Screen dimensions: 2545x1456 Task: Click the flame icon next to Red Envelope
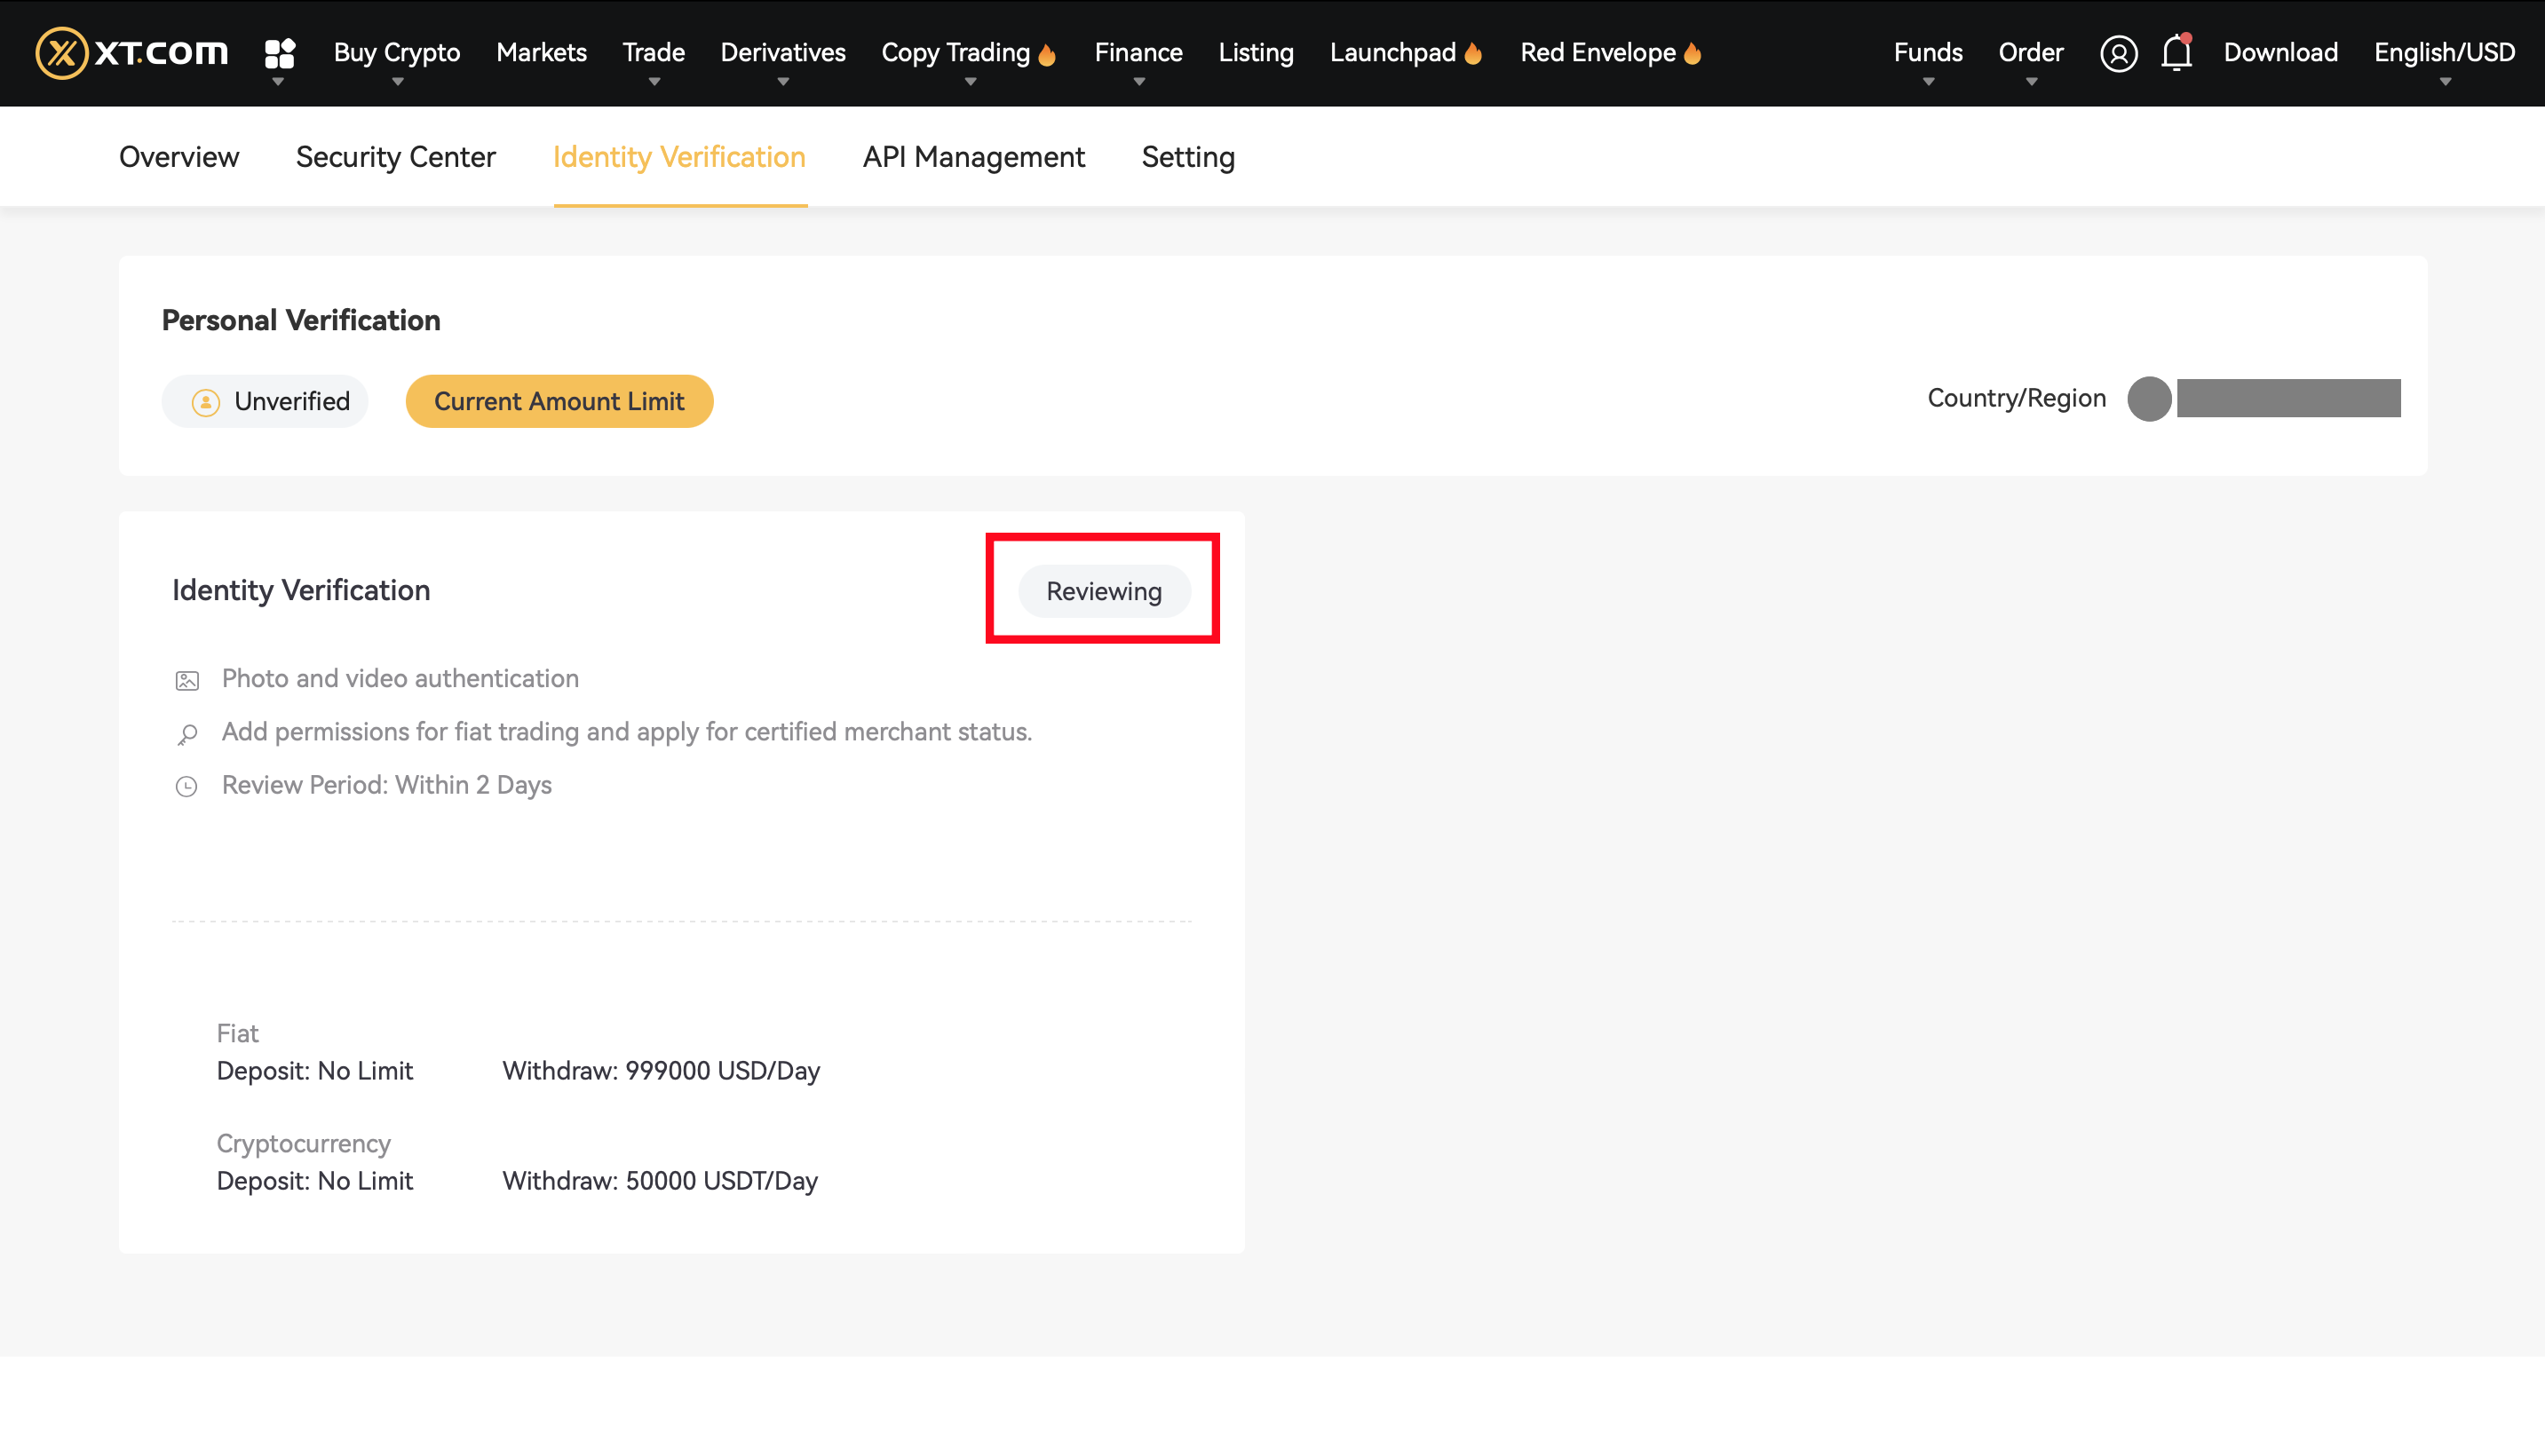1692,52
